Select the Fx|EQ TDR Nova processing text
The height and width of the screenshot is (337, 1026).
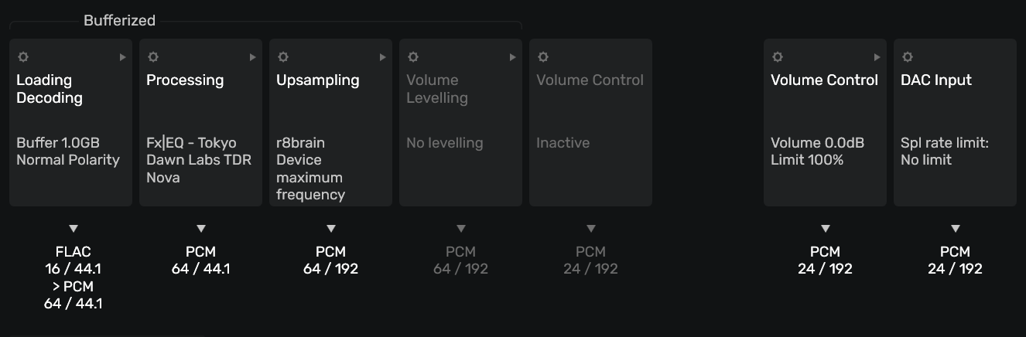pos(198,160)
